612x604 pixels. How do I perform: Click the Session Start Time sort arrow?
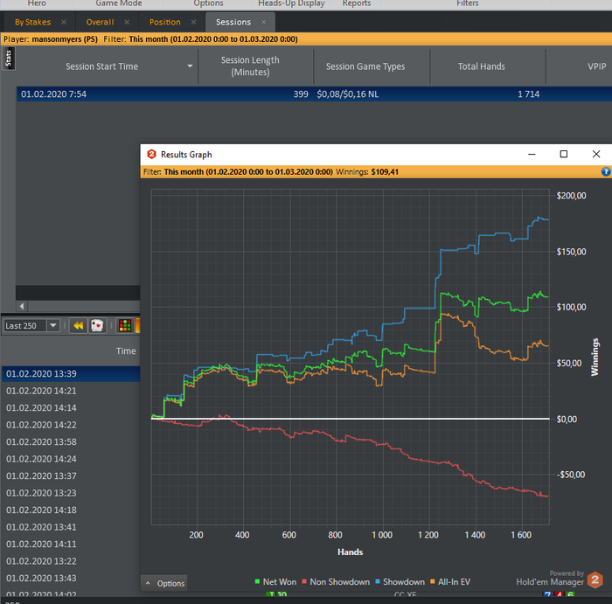[x=191, y=66]
